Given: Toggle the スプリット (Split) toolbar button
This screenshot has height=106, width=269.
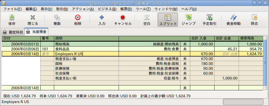Looking at the screenshot, I should click(x=168, y=20).
